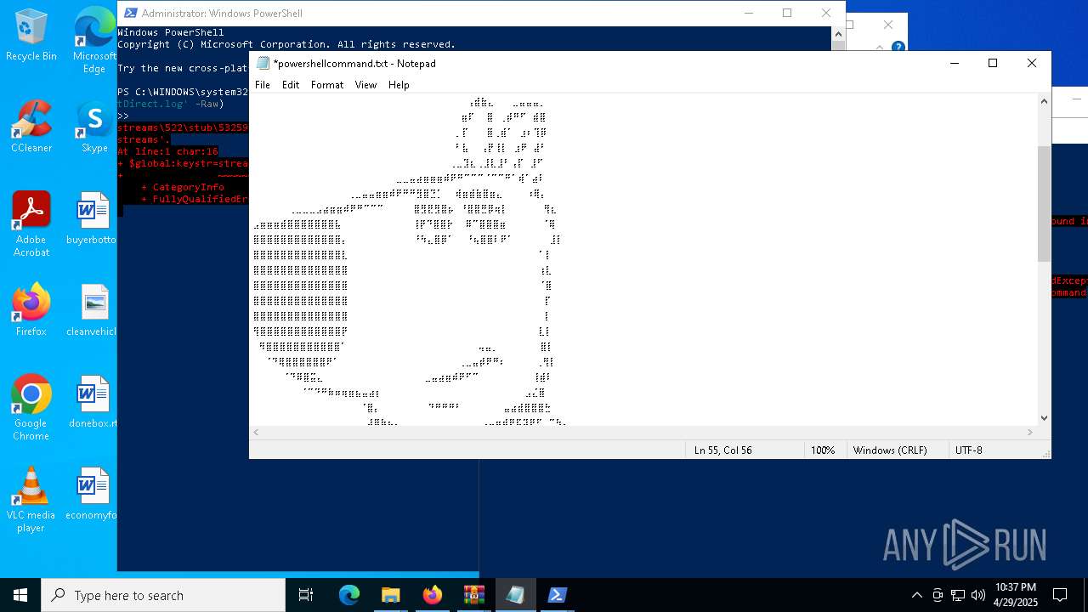Image resolution: width=1088 pixels, height=612 pixels.
Task: Click the network tray icon
Action: [x=958, y=595]
